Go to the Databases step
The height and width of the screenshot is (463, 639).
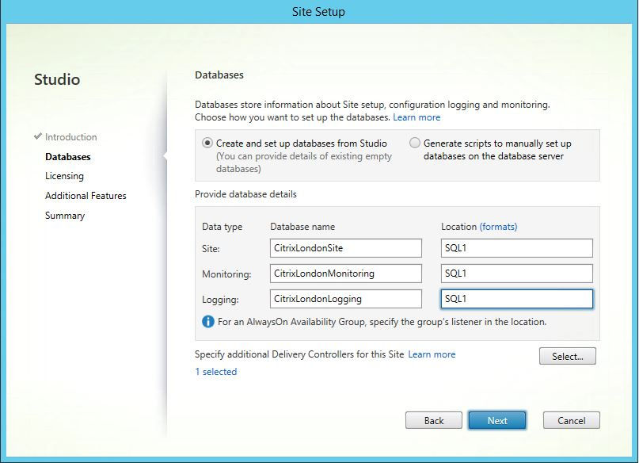[67, 157]
